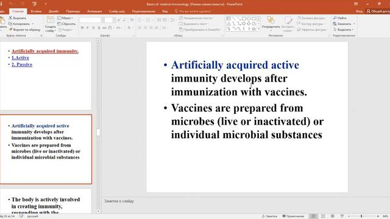Switch to Slide Sorter view in status bar

(x=323, y=217)
